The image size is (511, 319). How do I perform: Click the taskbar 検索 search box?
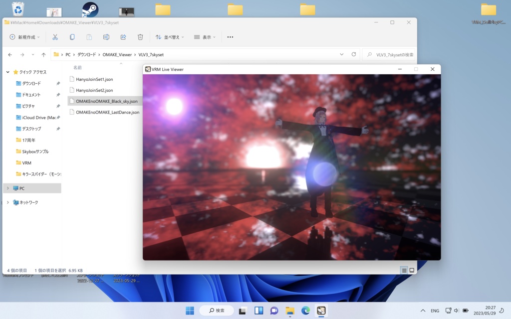point(217,311)
